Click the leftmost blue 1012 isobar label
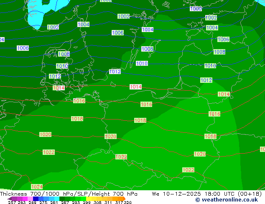 [55, 76]
